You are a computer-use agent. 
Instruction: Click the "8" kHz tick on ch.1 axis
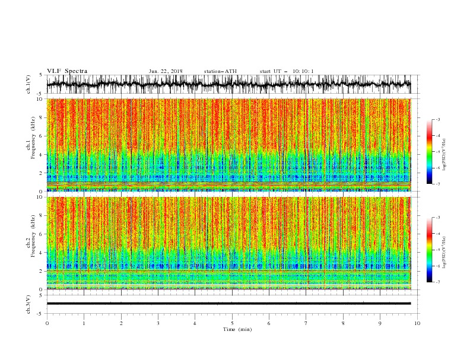click(x=41, y=117)
